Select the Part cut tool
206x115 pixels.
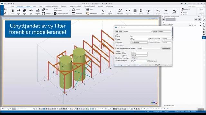tap(184, 15)
